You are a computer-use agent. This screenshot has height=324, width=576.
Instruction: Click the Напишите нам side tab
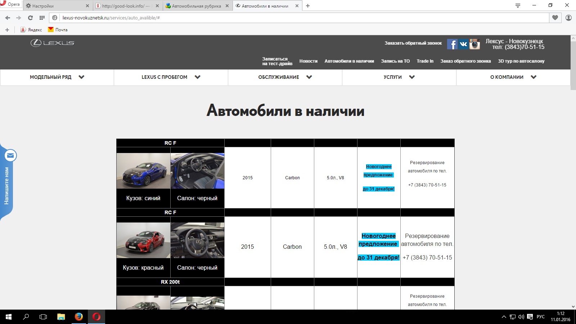[x=6, y=186]
